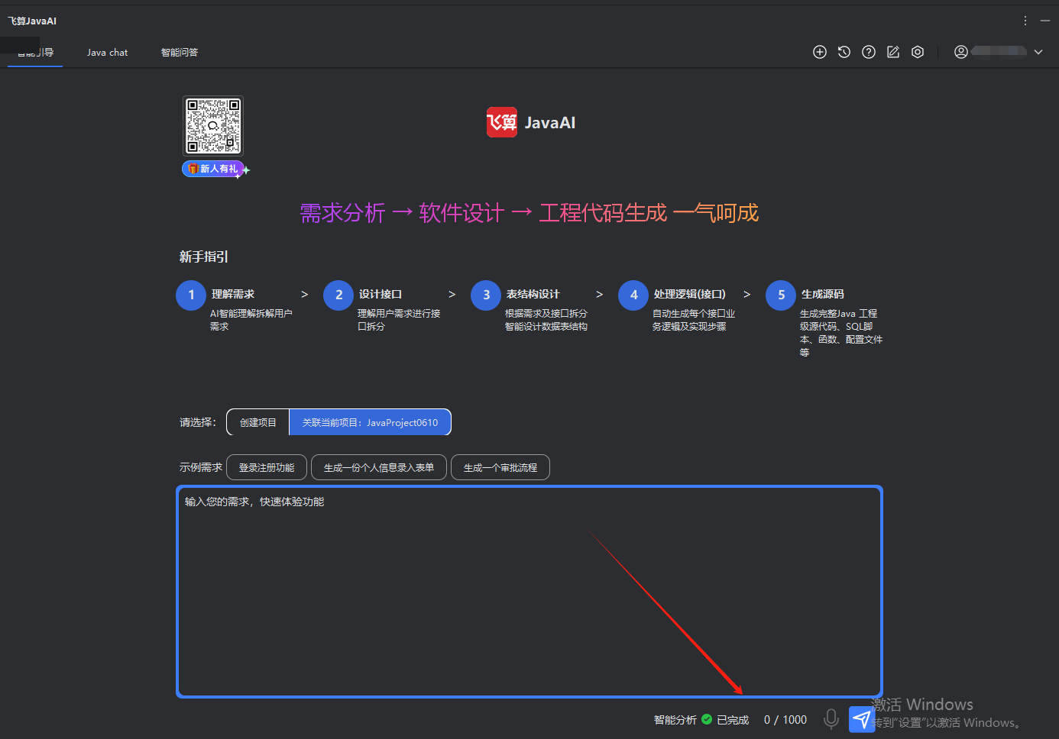1059x739 pixels.
Task: Click the QR code image
Action: coord(213,126)
